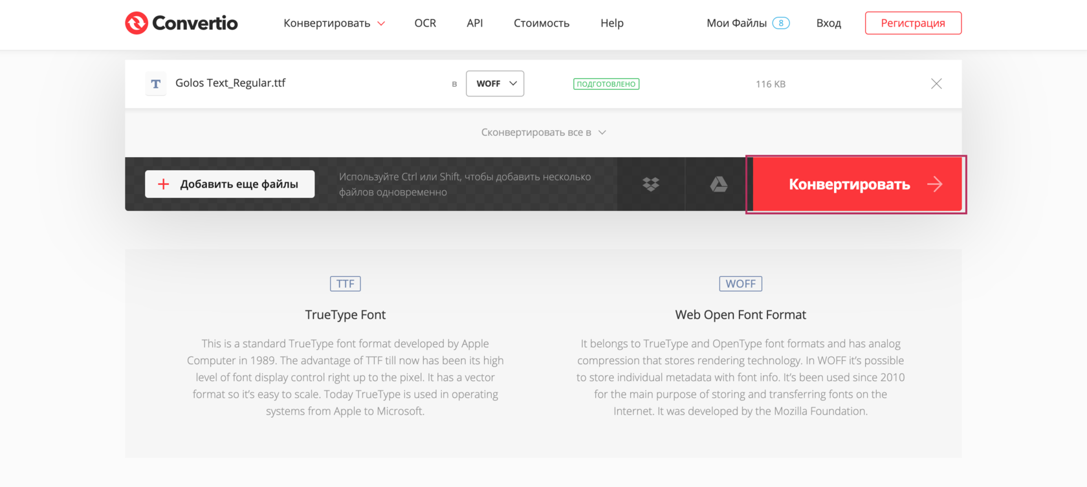Open the Конвертировать navigation dropdown
Viewport: 1087px width, 487px height.
(334, 23)
